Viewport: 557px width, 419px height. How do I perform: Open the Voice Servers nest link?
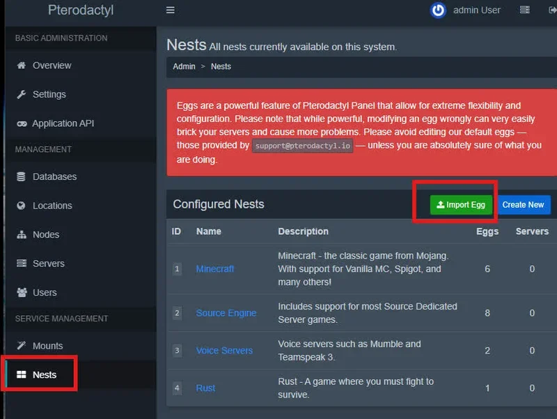tap(224, 351)
